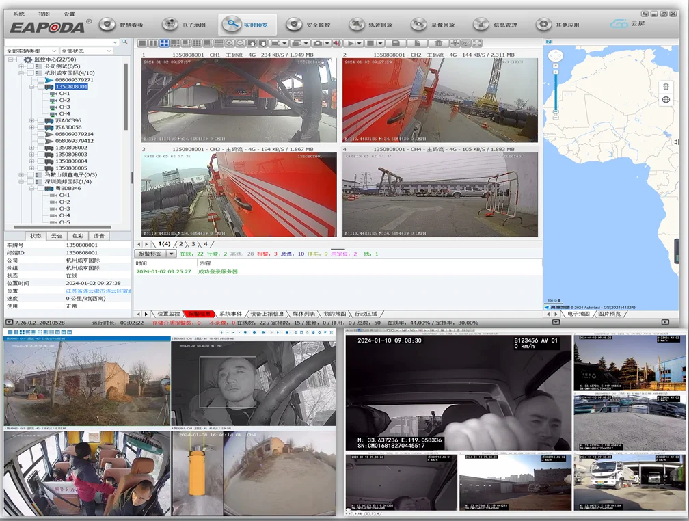The width and height of the screenshot is (689, 521).
Task: Check the box for vehicle 苏A0C396
Action: point(40,120)
